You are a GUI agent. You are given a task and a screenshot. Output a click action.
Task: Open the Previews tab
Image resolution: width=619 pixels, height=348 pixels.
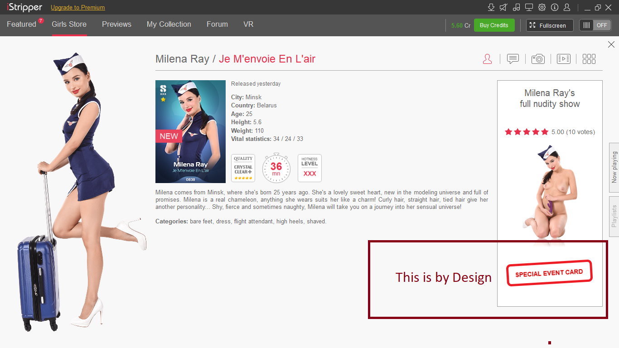116,24
